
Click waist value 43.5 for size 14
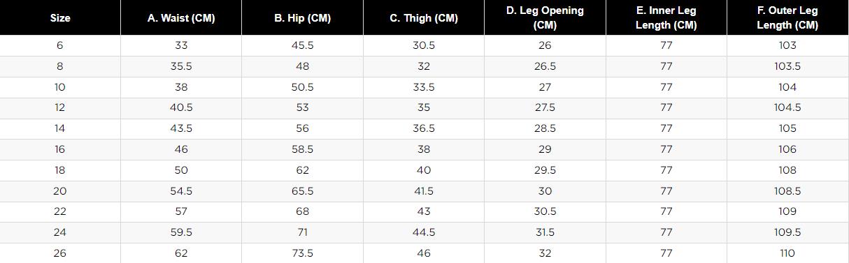click(181, 128)
